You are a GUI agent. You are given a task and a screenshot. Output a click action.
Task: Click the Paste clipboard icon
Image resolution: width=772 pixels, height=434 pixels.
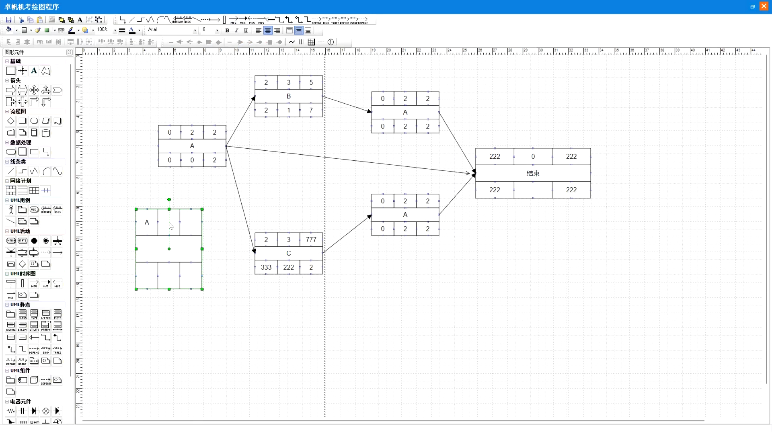[40, 20]
